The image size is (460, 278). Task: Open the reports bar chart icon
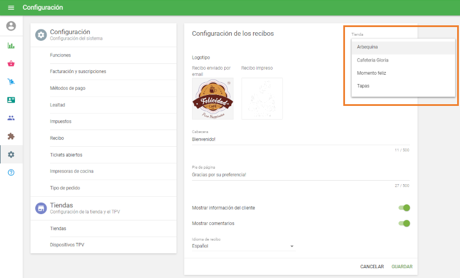11,45
